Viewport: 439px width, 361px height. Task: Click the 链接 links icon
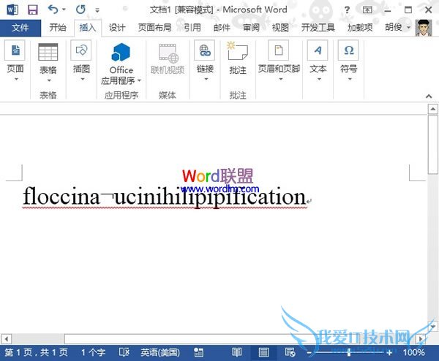coord(205,50)
